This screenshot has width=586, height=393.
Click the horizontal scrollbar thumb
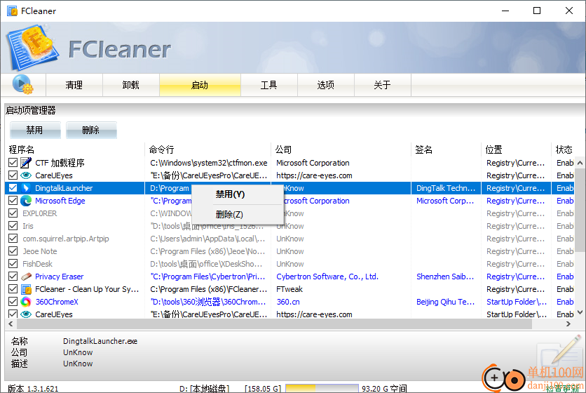[x=273, y=324]
